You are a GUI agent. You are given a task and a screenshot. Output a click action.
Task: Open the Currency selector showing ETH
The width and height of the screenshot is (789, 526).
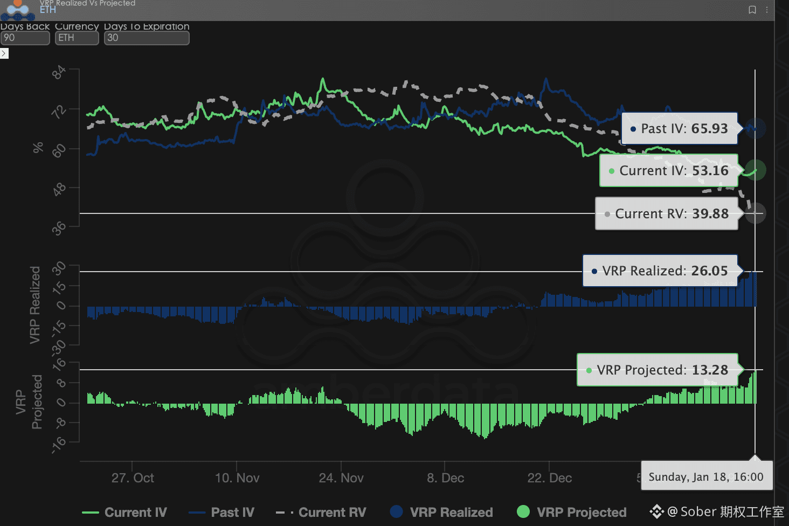[77, 38]
